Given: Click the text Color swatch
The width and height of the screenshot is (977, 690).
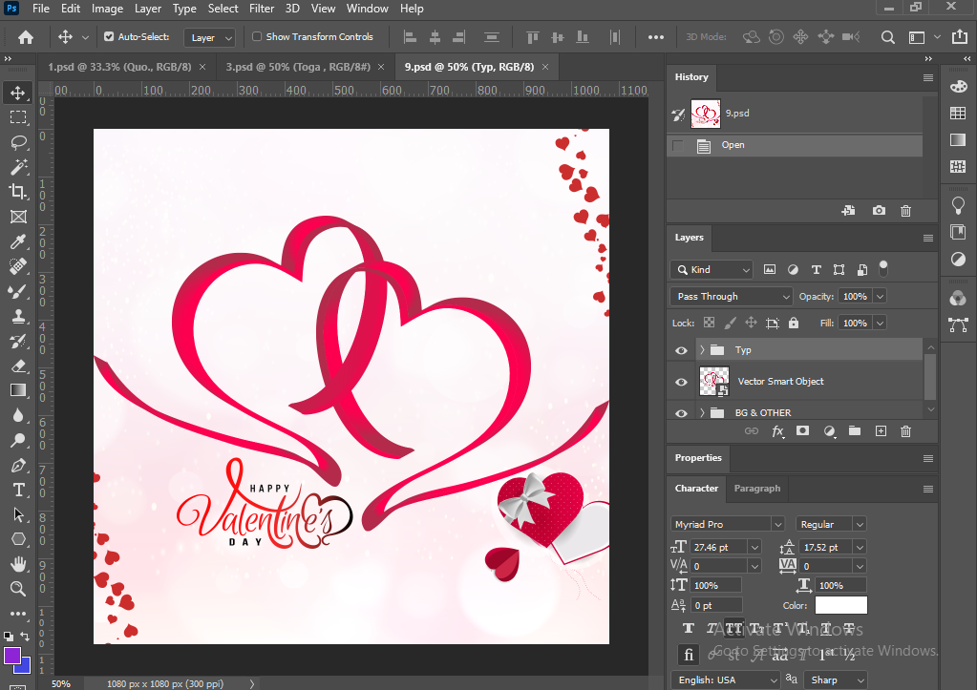Looking at the screenshot, I should 840,605.
